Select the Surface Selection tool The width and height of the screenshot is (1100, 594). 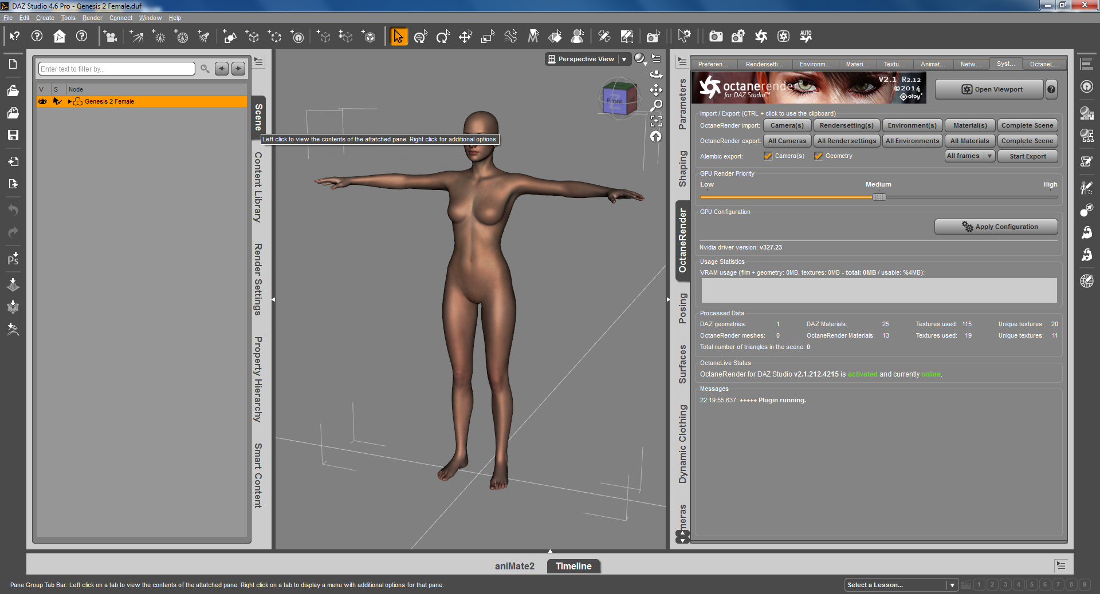point(555,37)
